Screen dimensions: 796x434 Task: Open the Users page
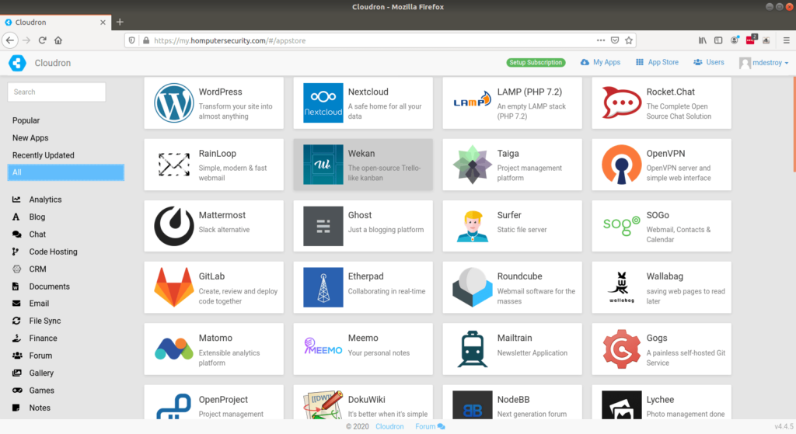point(709,62)
